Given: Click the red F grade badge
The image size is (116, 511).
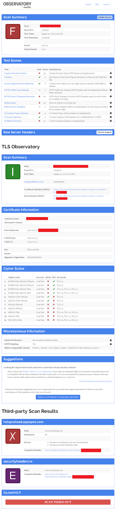Looking at the screenshot, I should pyautogui.click(x=13, y=32).
